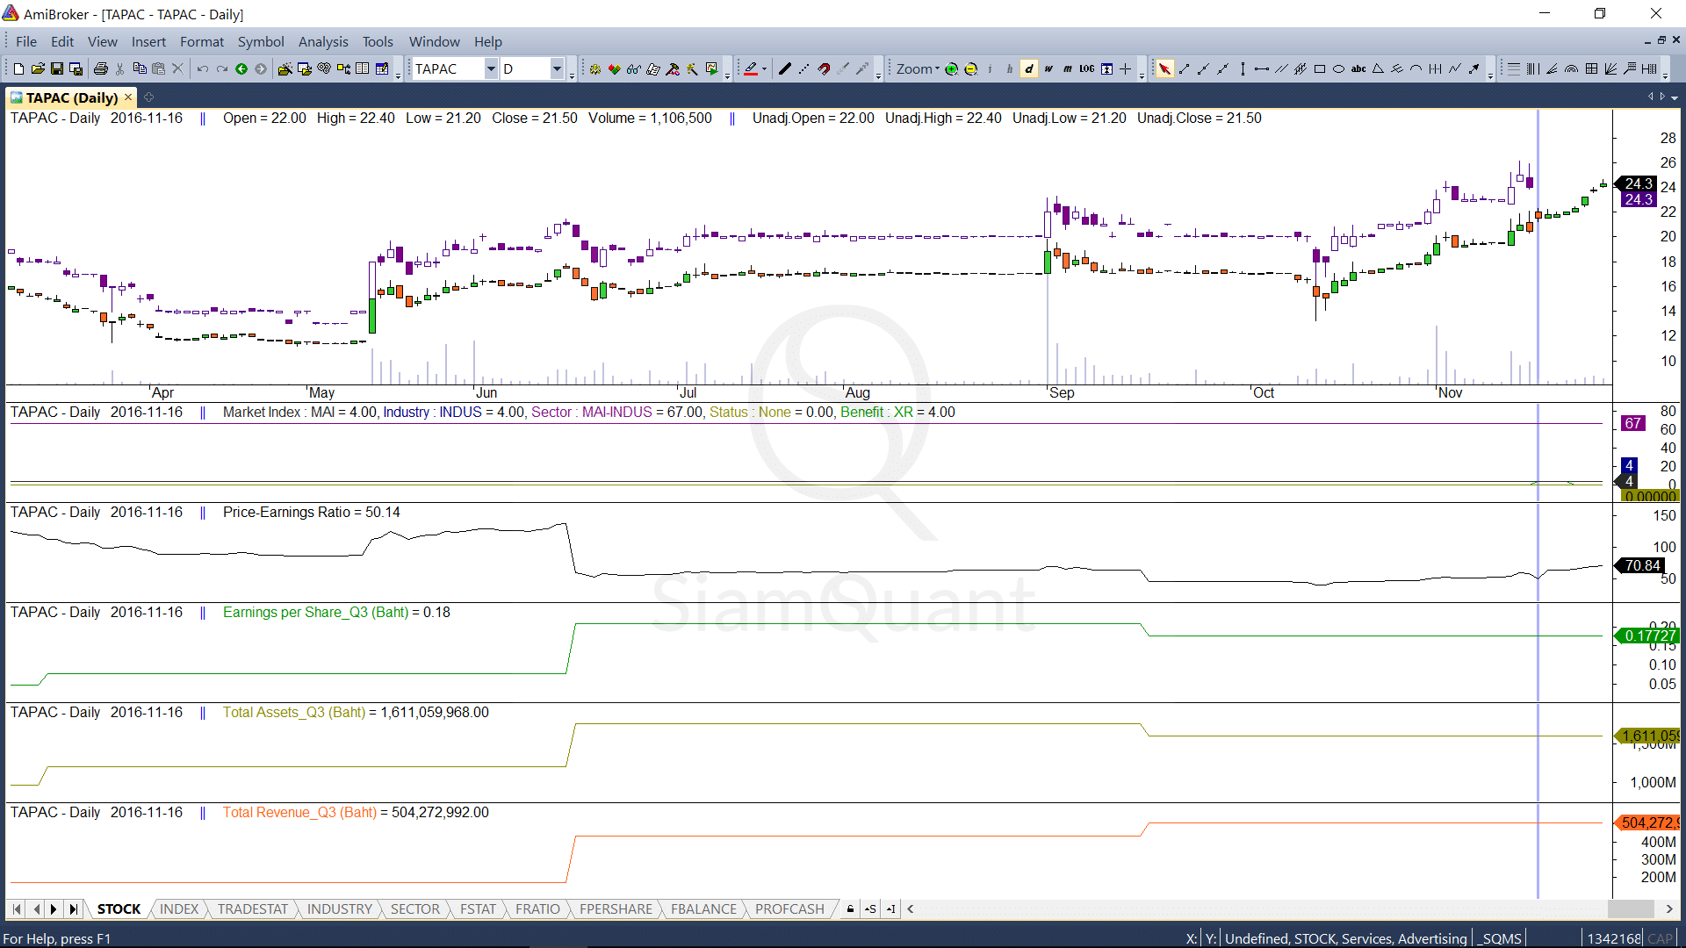Image resolution: width=1686 pixels, height=948 pixels.
Task: Toggle daily 'd' interval button
Action: pyautogui.click(x=1029, y=69)
